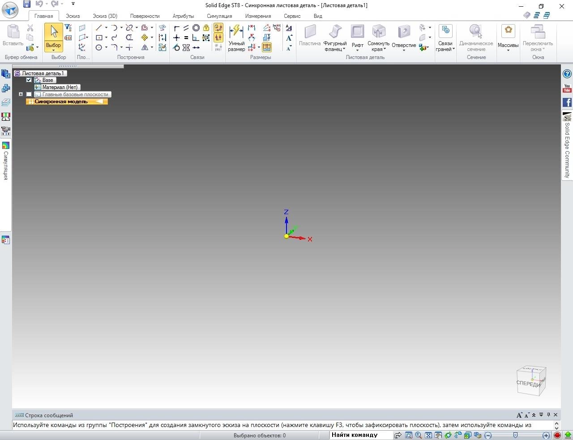Switch to the Вид tab

tap(318, 16)
